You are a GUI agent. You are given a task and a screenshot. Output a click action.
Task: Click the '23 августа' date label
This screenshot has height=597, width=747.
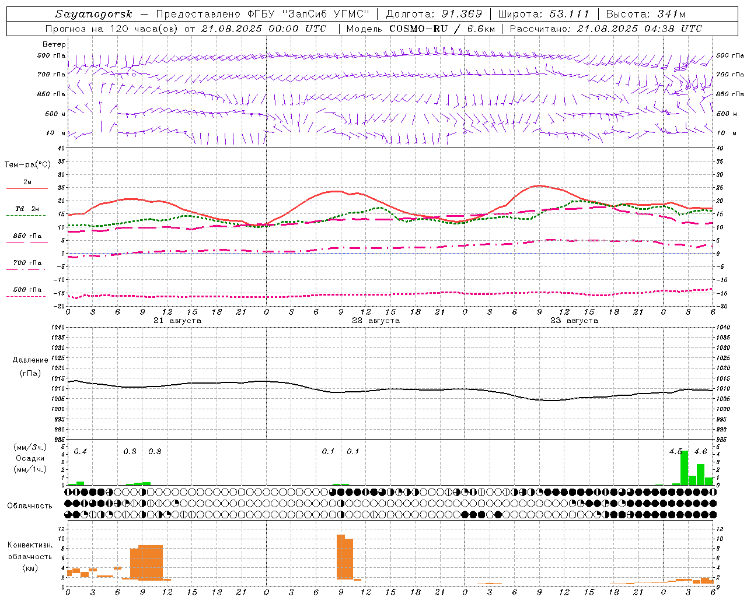[574, 321]
